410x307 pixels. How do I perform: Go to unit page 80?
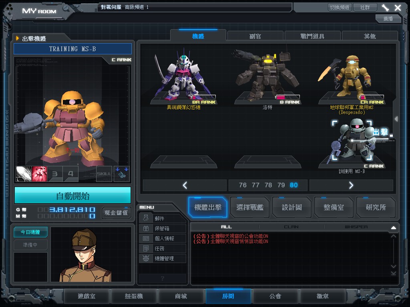pos(293,185)
